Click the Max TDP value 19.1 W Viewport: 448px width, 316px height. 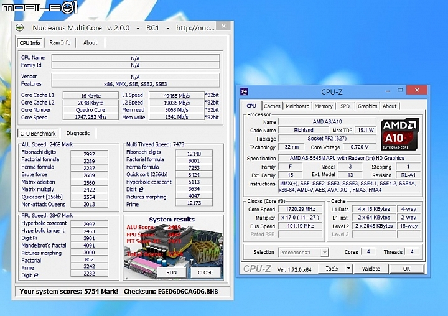365,130
